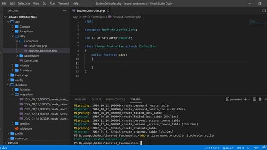Click 'Http' in the breadcrumb path

84,17
